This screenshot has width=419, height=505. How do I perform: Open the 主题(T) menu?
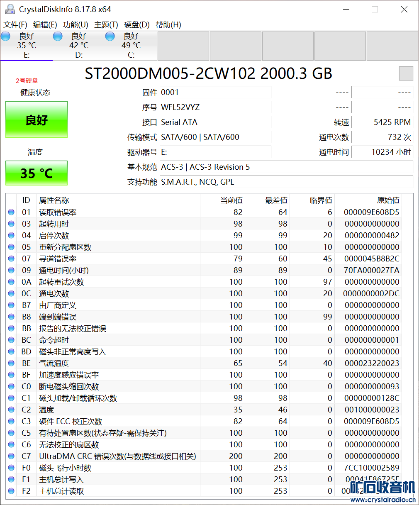coord(106,24)
